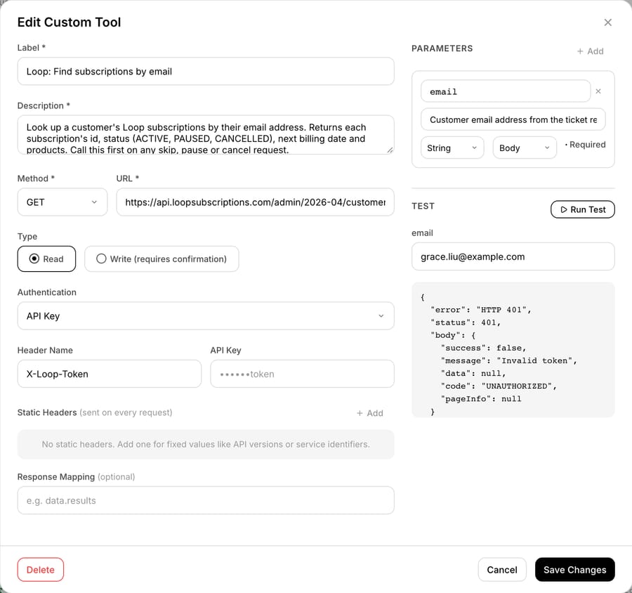Click the Label input field
632x593 pixels.
coord(206,72)
